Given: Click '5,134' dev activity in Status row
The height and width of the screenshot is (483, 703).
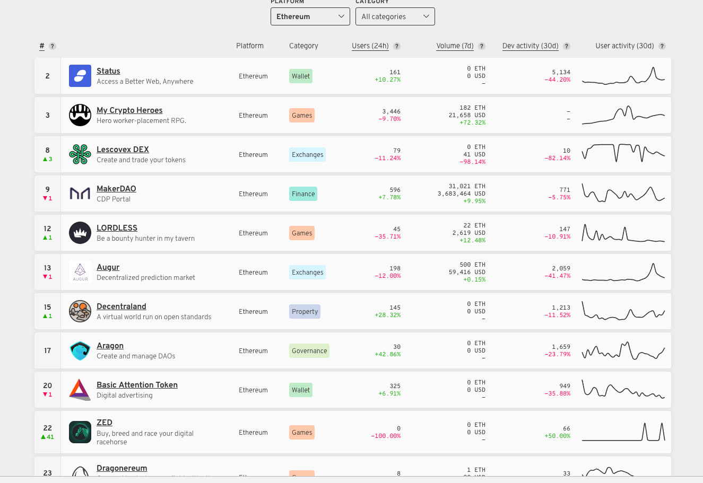Looking at the screenshot, I should (x=561, y=72).
